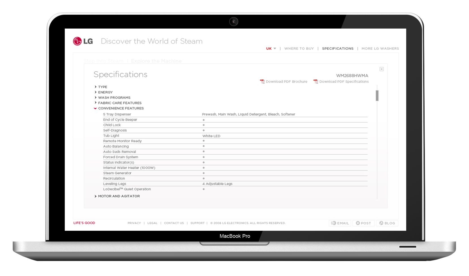Viewport: 469px width, 276px height.
Task: Open the Legal footer link
Action: (152, 223)
